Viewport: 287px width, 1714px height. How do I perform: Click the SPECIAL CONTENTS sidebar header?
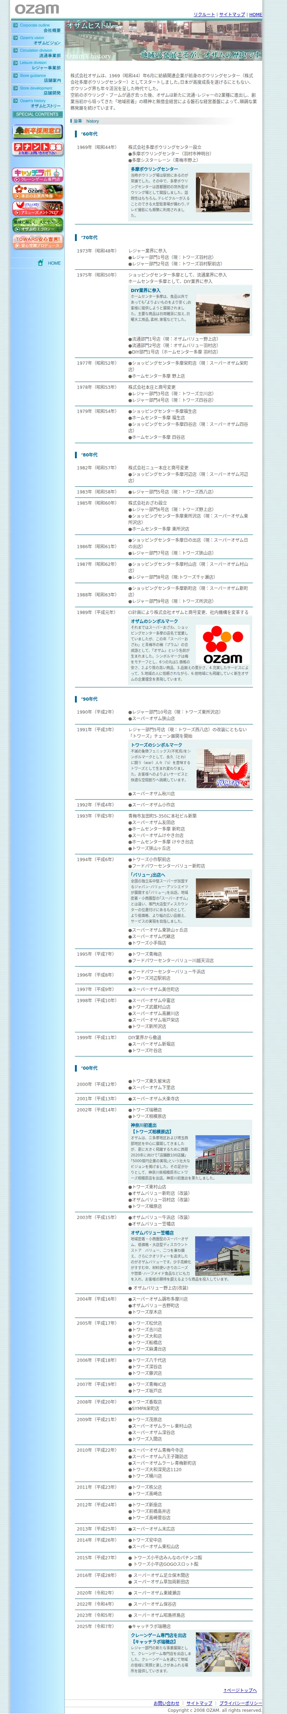(37, 114)
